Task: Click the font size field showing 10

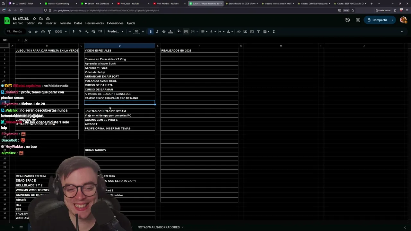Action: click(136, 31)
